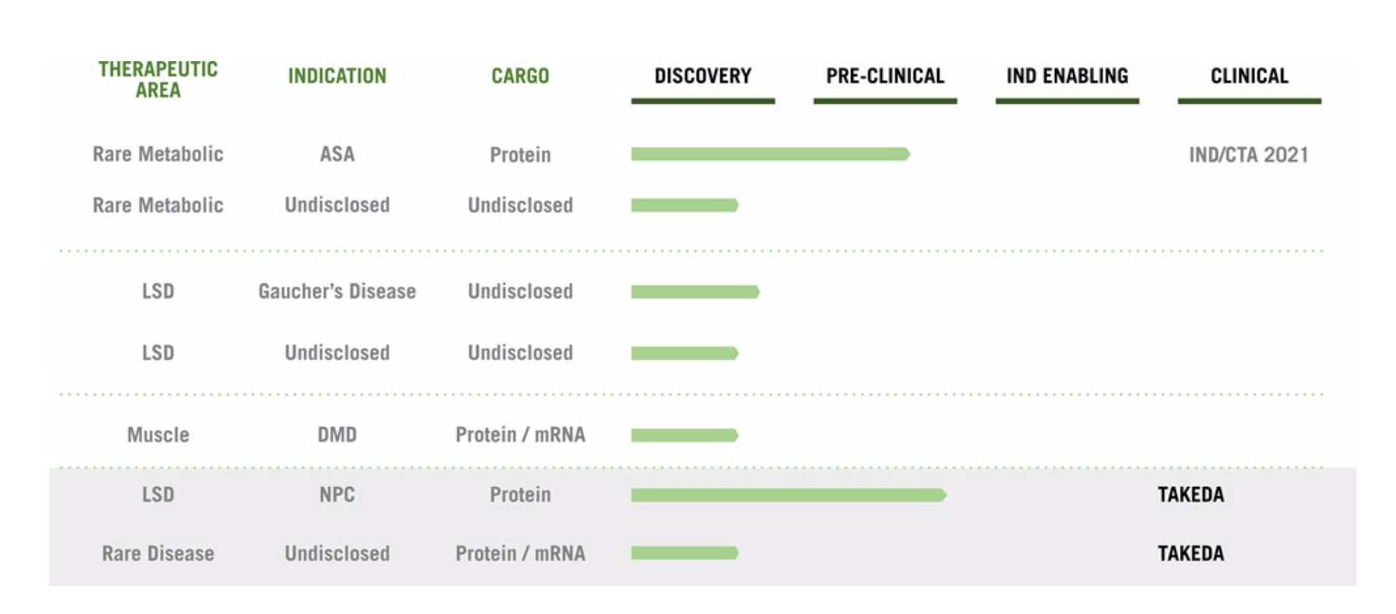Click the Rare Disease therapeutic area label

[158, 554]
